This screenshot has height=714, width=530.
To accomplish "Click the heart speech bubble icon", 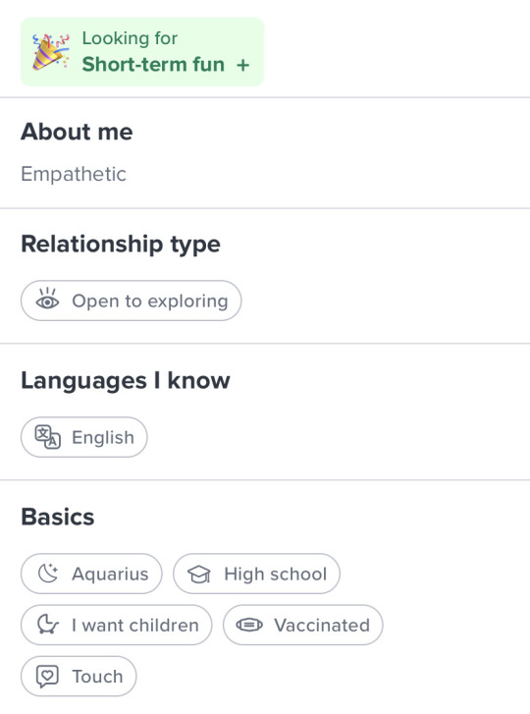I will tap(47, 677).
